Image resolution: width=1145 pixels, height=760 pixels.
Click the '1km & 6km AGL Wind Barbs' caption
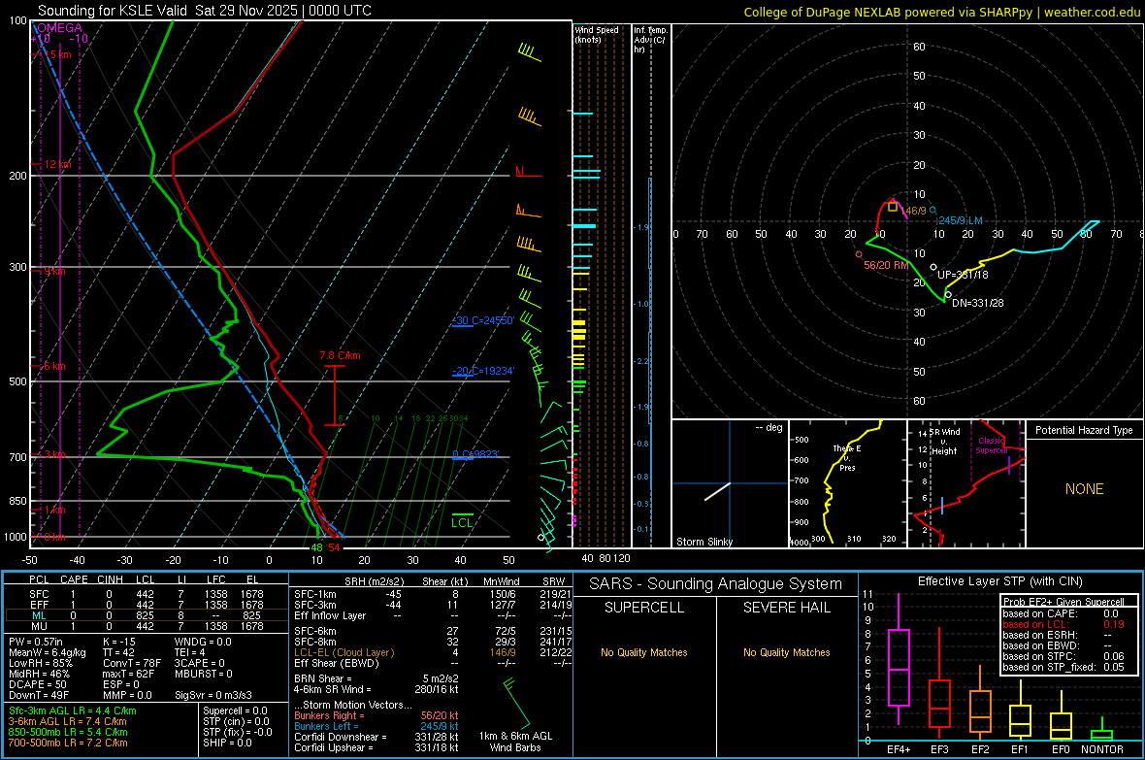515,742
